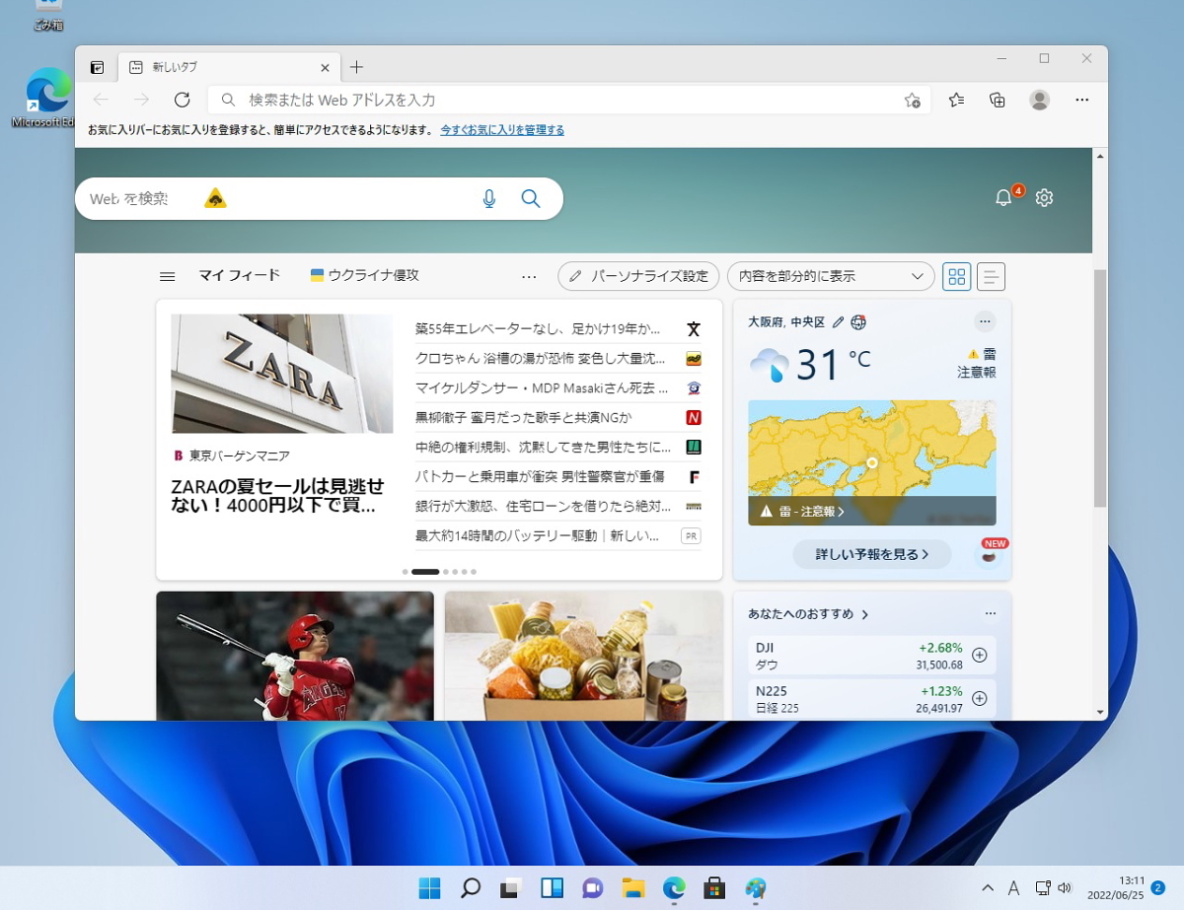This screenshot has height=910, width=1184.
Task: Open the 内容を部分的に表示 dropdown
Action: click(x=831, y=276)
